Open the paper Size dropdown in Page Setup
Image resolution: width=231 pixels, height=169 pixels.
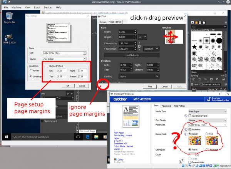[64, 53]
